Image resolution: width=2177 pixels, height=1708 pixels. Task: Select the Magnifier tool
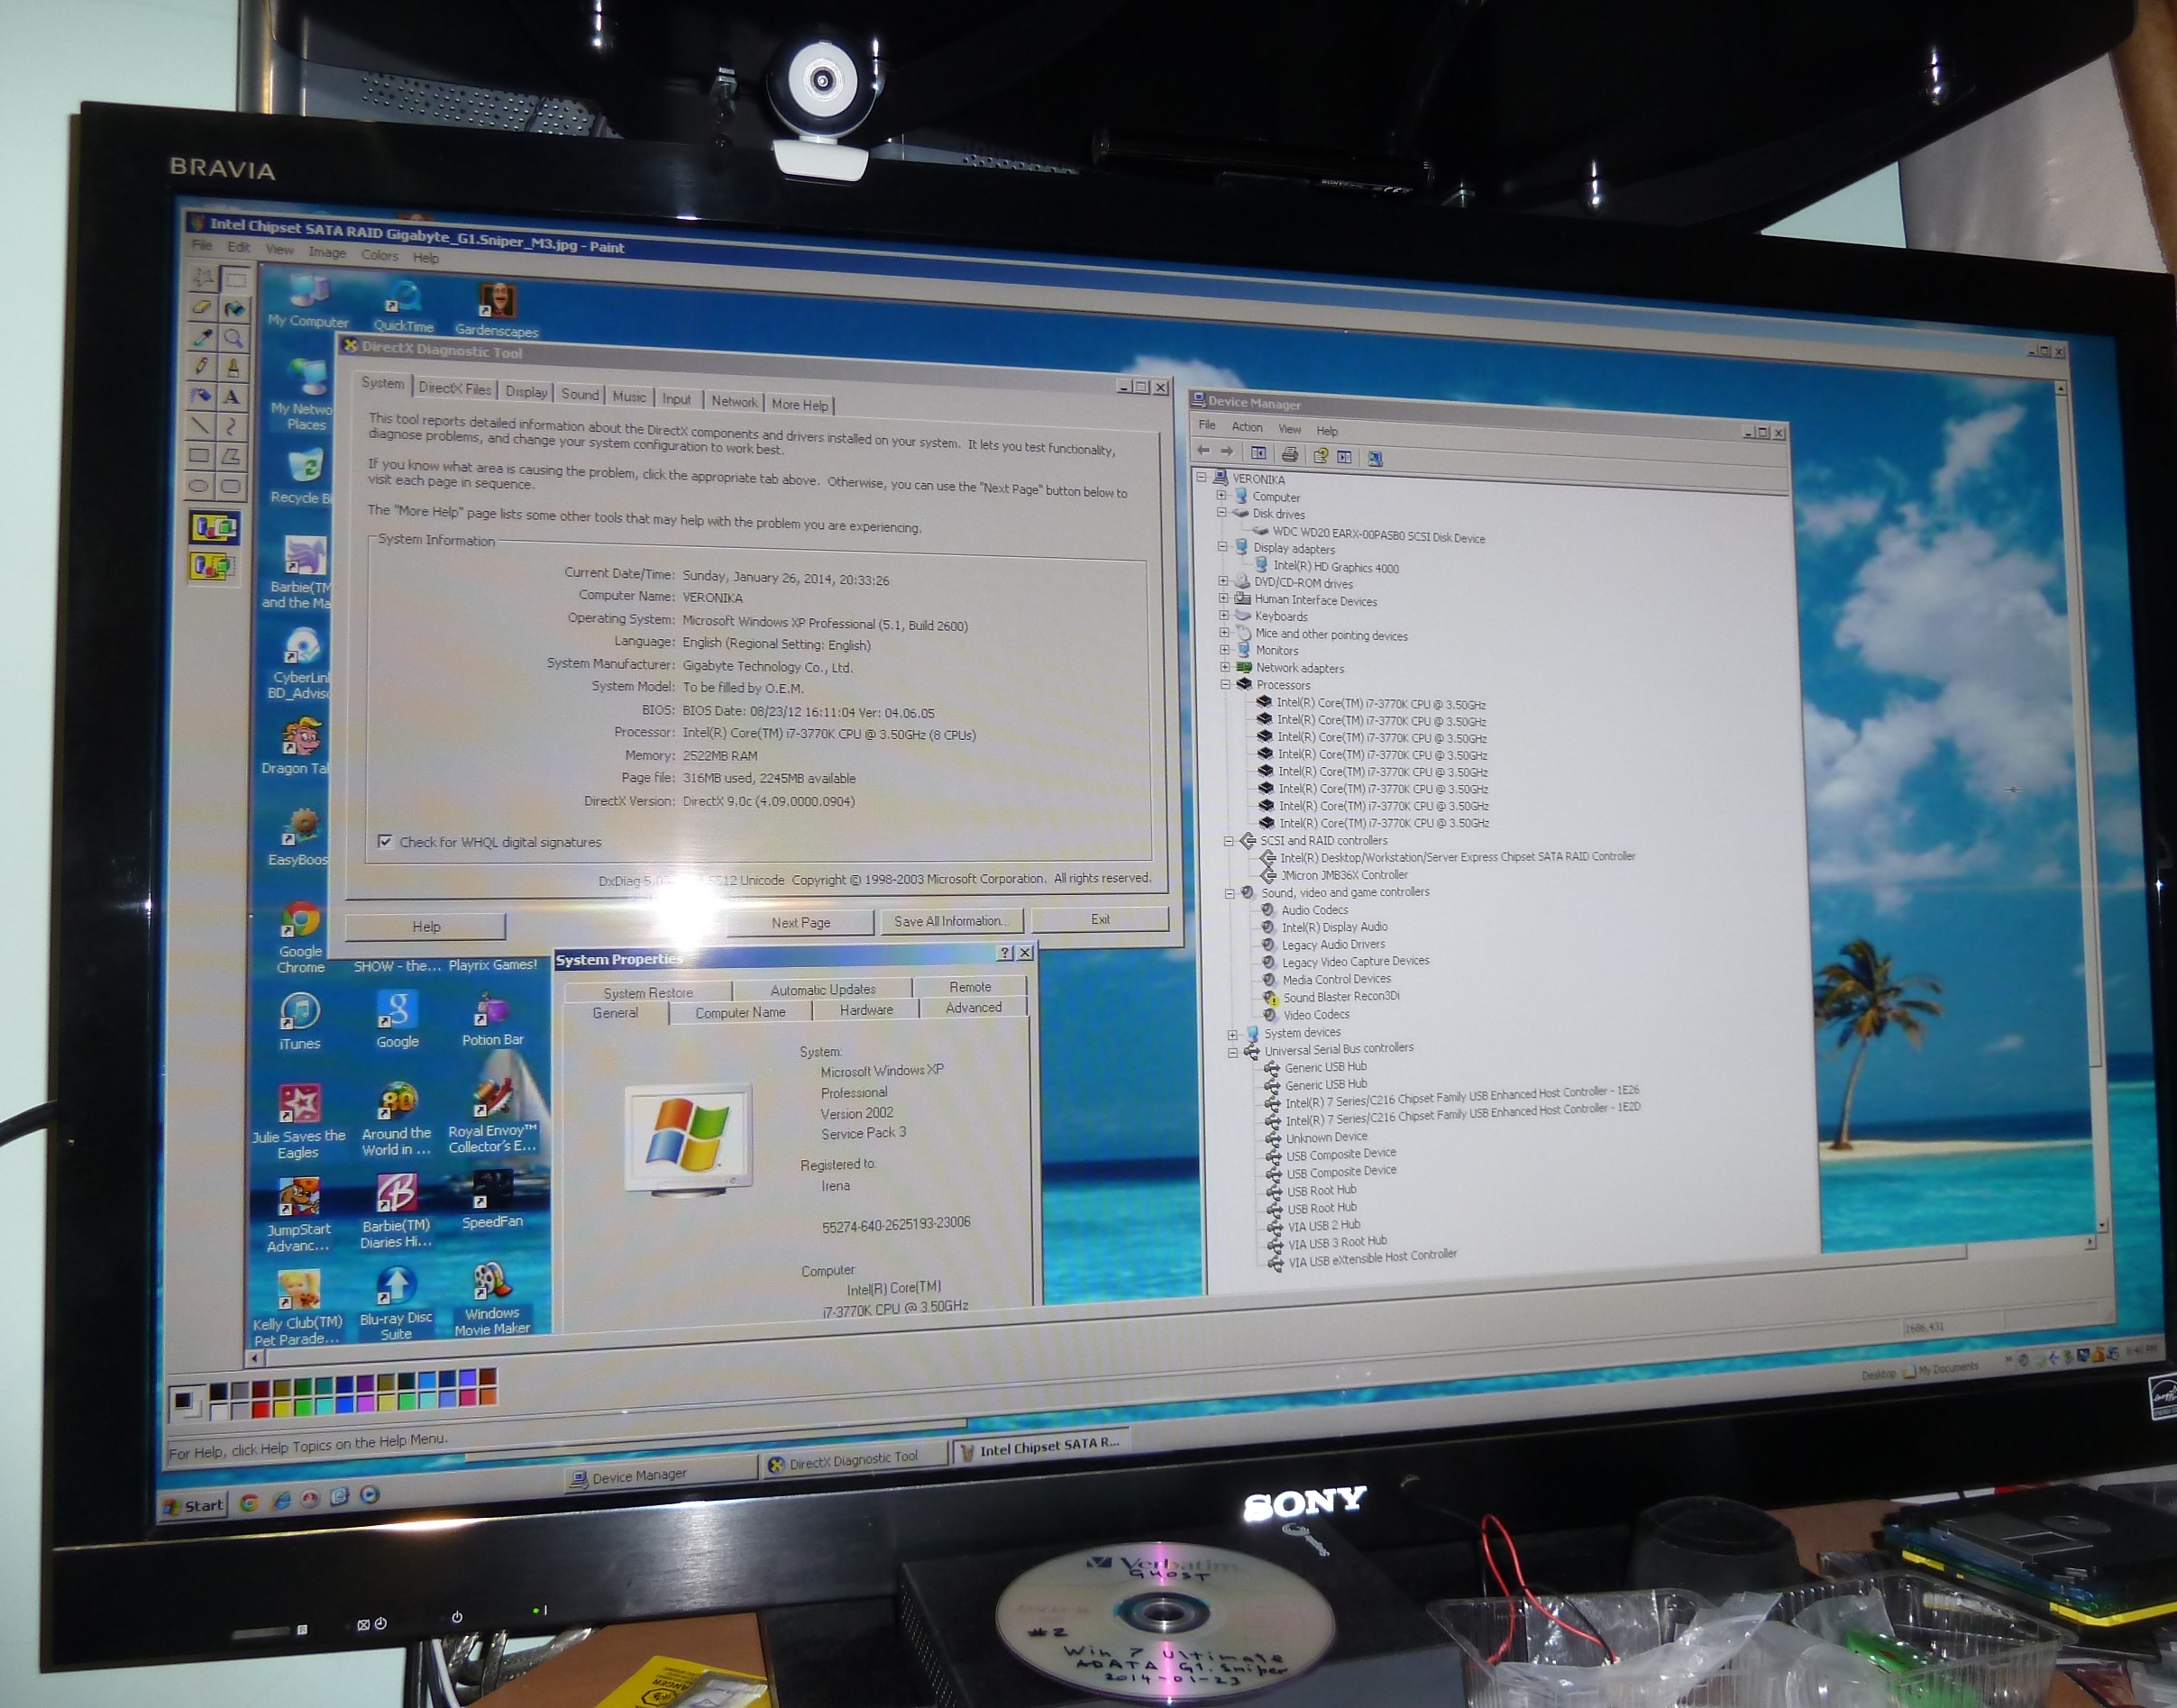click(233, 337)
